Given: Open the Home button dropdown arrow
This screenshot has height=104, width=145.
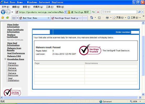Looking at the screenshot, I should (x=95, y=18).
